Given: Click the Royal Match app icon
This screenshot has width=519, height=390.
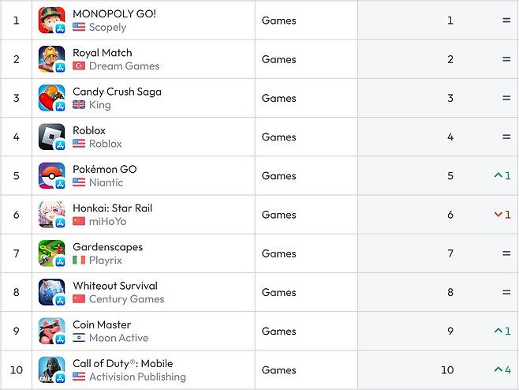Looking at the screenshot, I should pyautogui.click(x=51, y=59).
